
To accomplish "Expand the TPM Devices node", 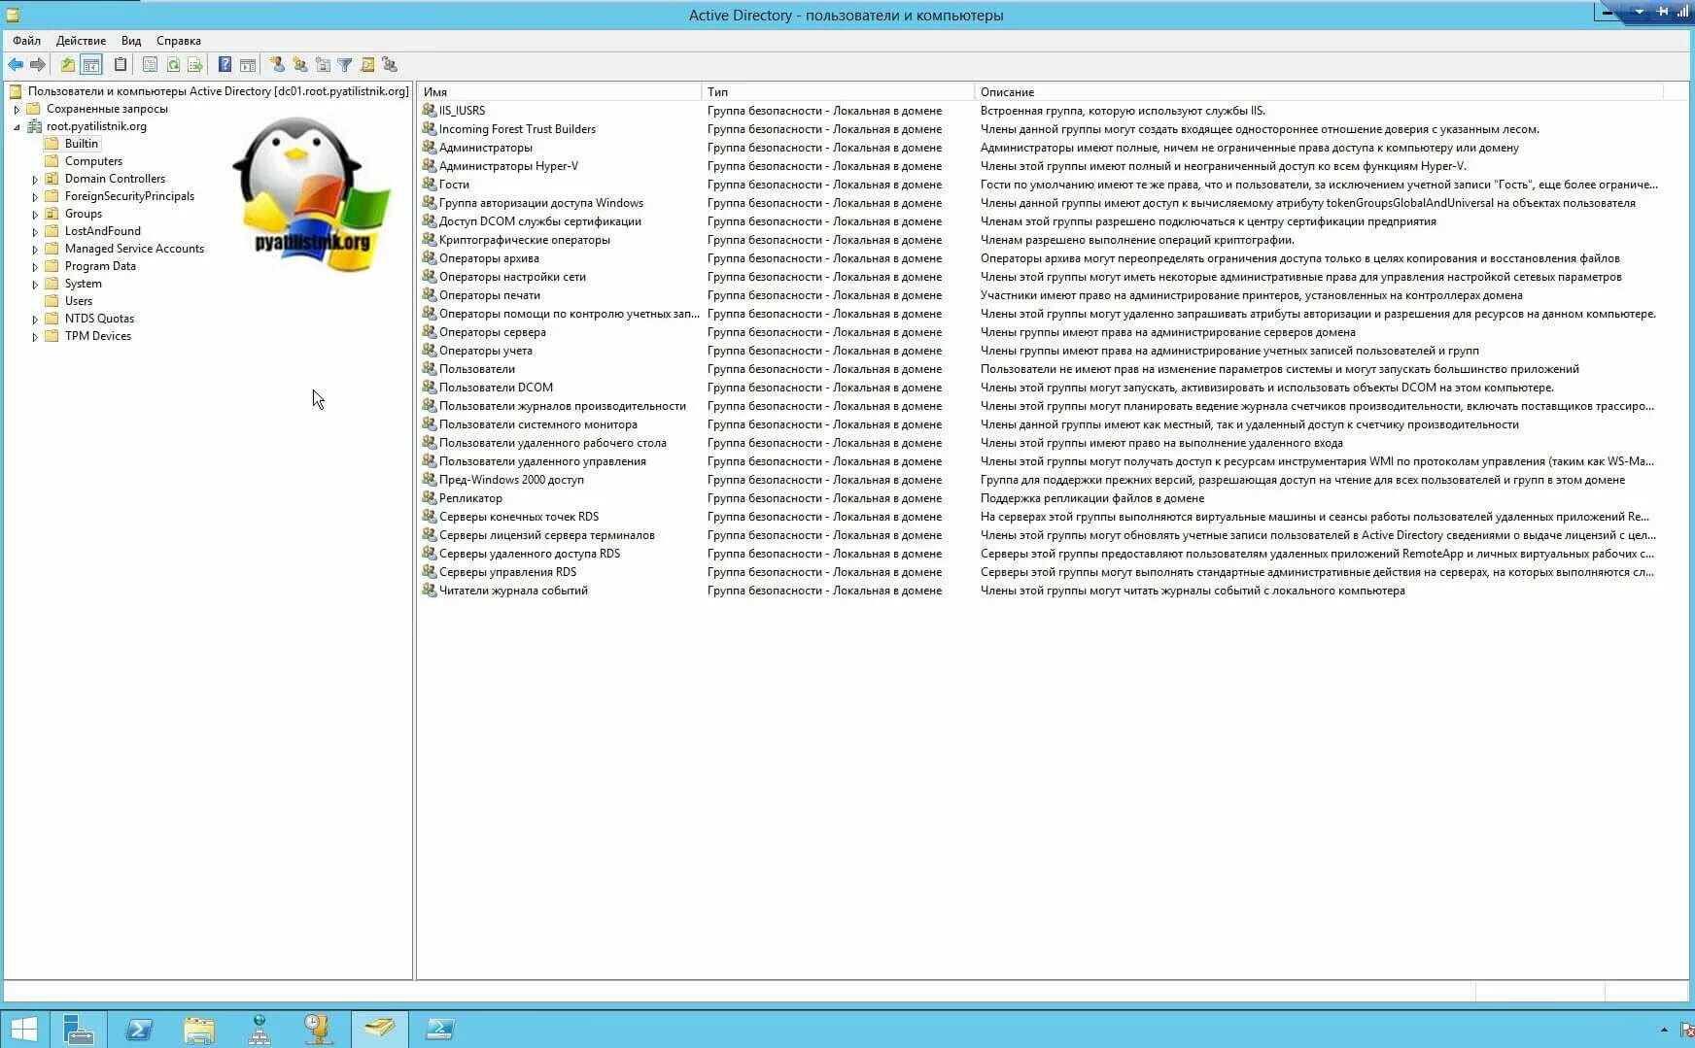I will [x=35, y=337].
